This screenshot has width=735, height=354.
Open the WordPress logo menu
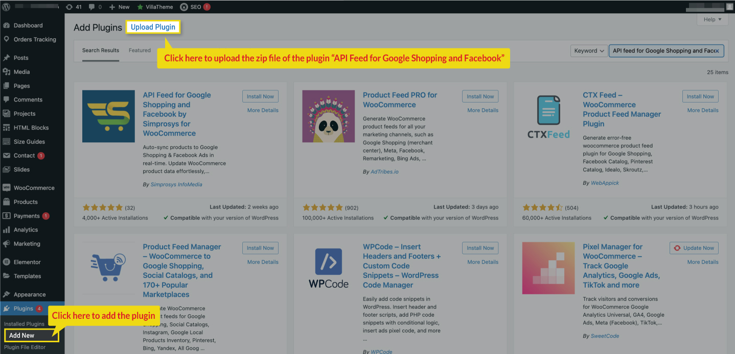tap(6, 7)
